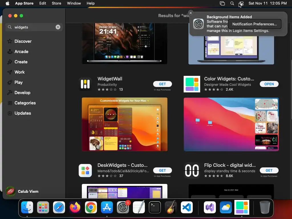
Task: Open Terminal from the Dock
Action: pos(155,207)
